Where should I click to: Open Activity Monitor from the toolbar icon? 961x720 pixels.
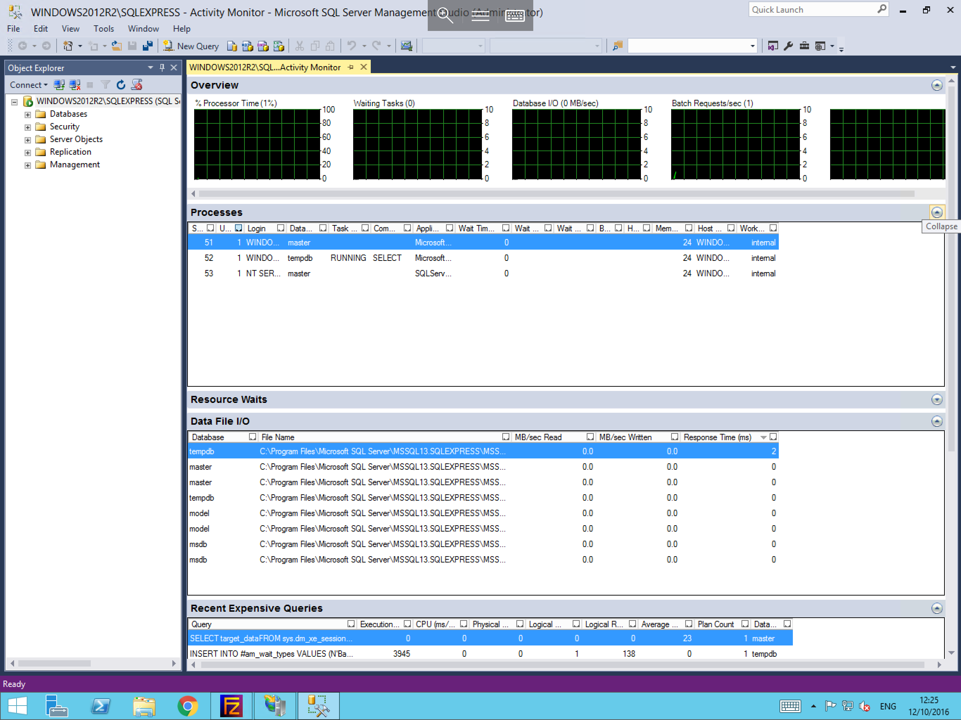(406, 46)
